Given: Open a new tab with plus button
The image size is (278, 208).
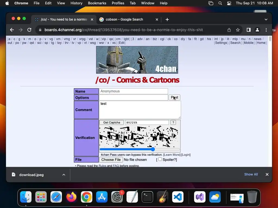Looking at the screenshot, I should pos(167,19).
